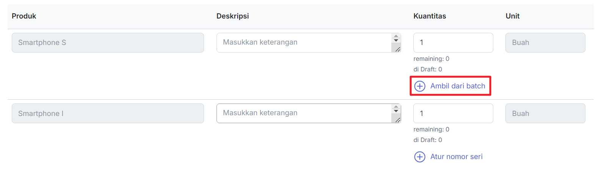This screenshot has height=170, width=601.
Task: Click the Buah unit field for Smartphone S
Action: tap(545, 43)
